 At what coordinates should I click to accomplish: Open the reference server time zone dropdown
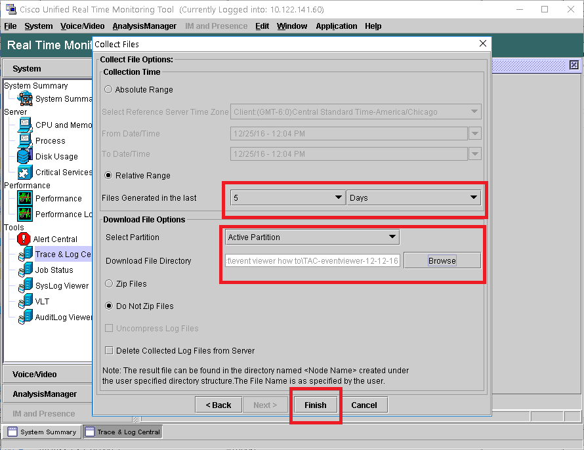[356, 112]
